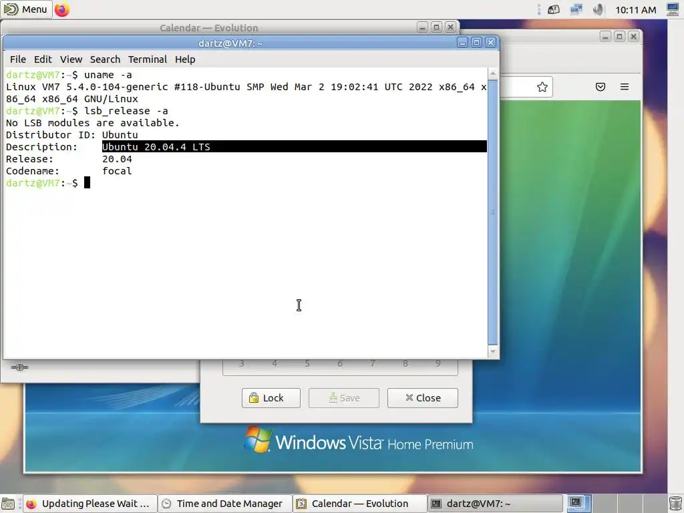The width and height of the screenshot is (684, 513).
Task: Click the Lock button in Time dialog
Action: 271,398
